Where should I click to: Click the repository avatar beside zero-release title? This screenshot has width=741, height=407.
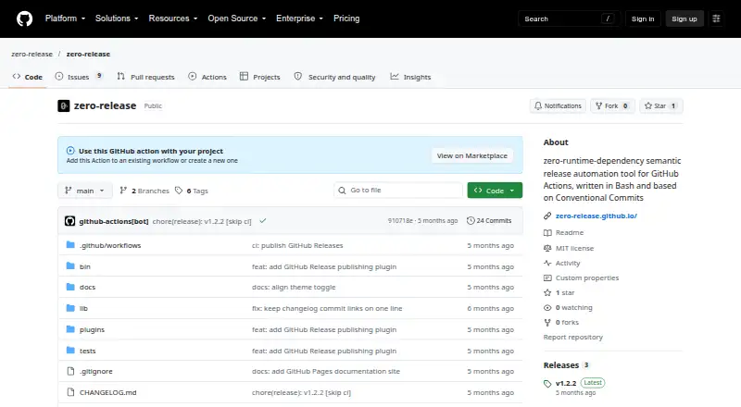[x=64, y=105]
